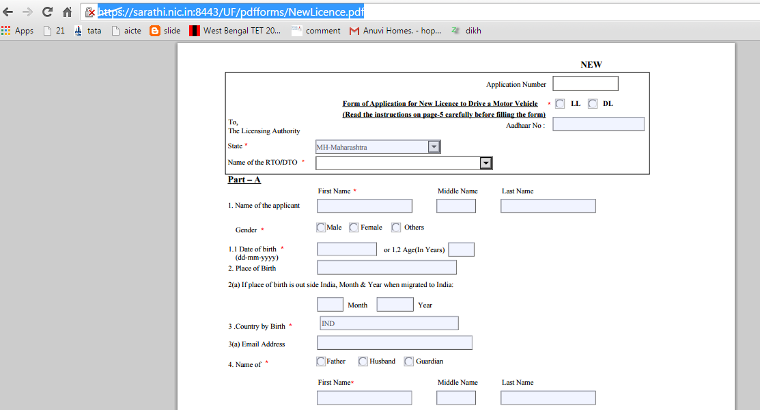Open the State dropdown showing MH-Maharashtra
Viewport: 760px width, 410px height.
(378, 146)
